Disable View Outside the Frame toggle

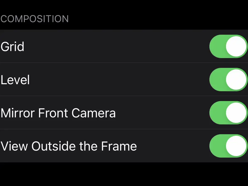click(x=228, y=146)
